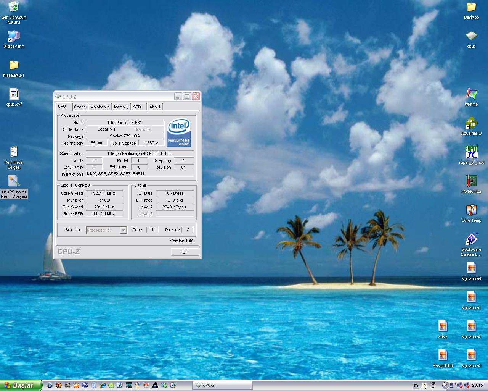Select the cpuz.cvf file icon
The height and width of the screenshot is (391, 488).
point(14,97)
